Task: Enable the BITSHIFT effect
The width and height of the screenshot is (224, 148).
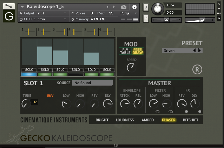Action: 190,120
